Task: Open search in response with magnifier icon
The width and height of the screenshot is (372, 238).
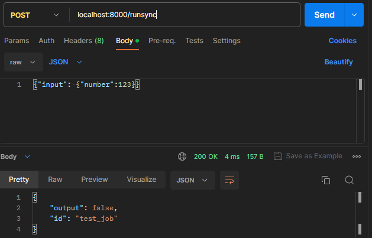Action: point(349,180)
